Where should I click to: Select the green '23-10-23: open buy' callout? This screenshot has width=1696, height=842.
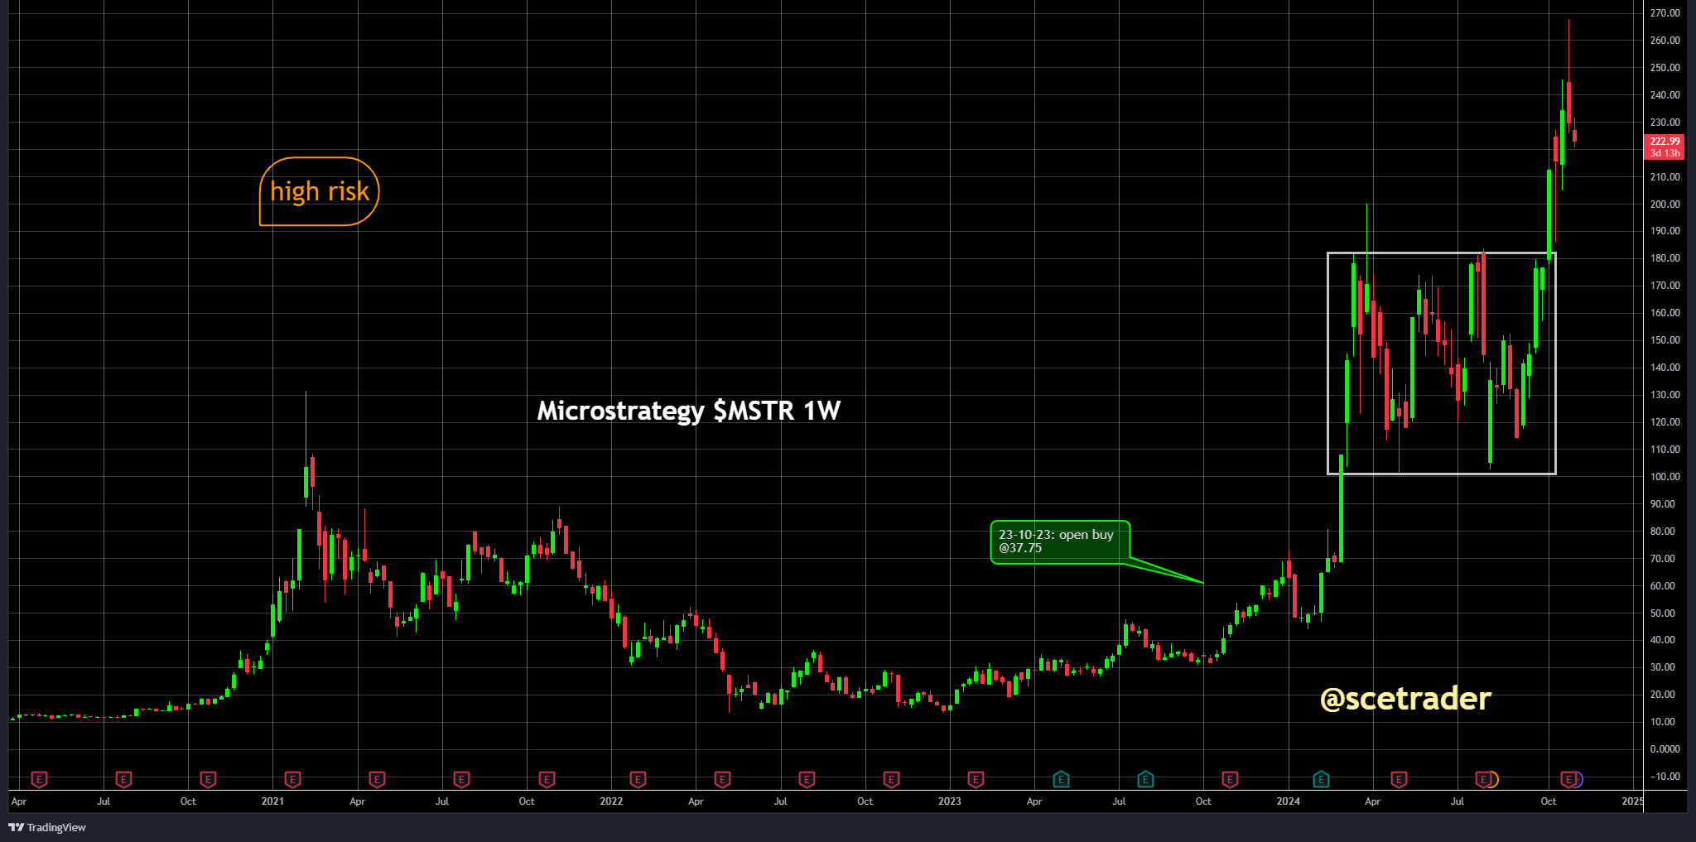(1060, 541)
